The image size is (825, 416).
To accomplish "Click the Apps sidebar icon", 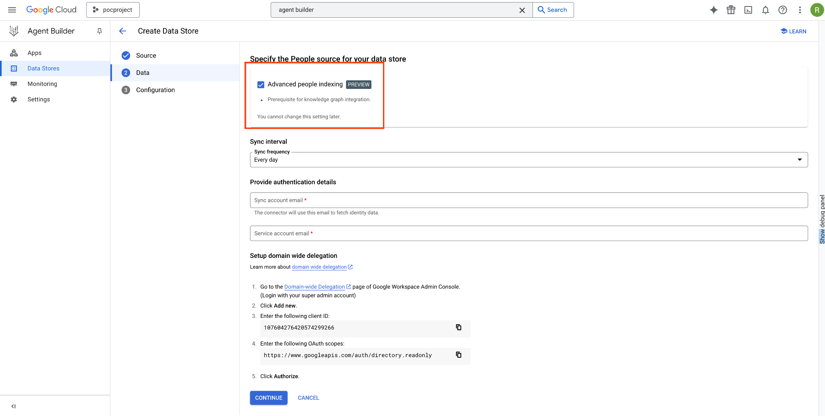I will point(14,53).
